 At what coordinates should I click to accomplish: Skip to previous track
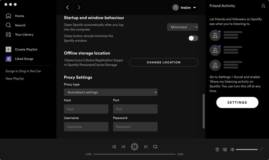[123, 147]
